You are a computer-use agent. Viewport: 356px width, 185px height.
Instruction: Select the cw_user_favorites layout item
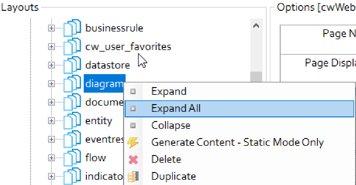(x=128, y=47)
